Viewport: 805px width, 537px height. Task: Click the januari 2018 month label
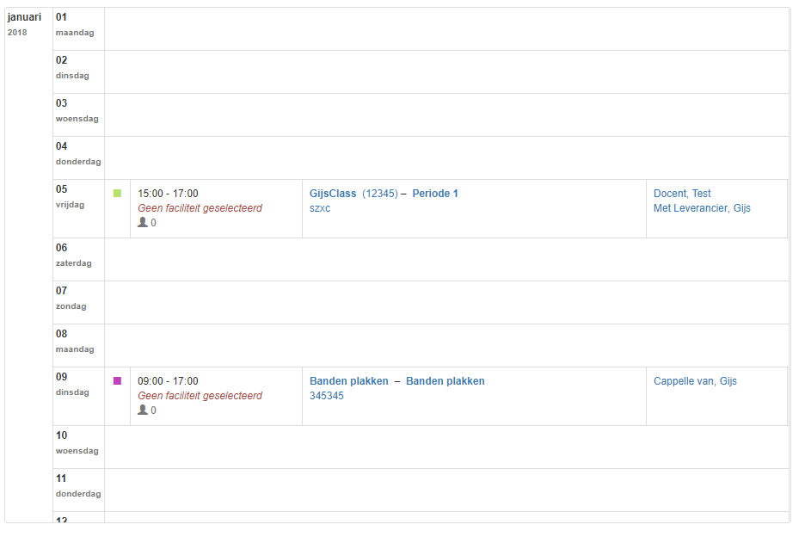(24, 17)
